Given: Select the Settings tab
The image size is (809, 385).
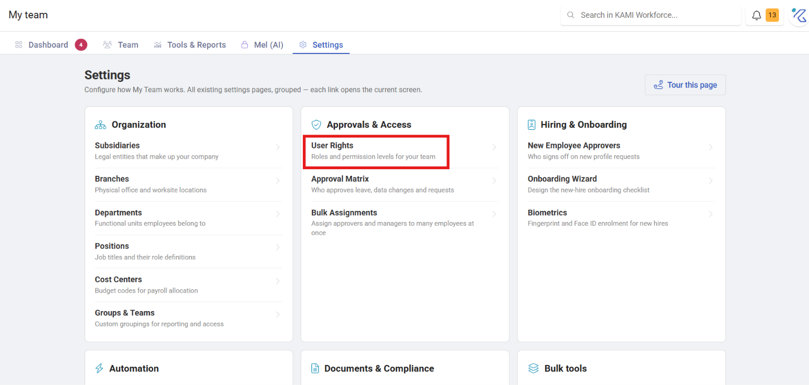Looking at the screenshot, I should [x=321, y=45].
